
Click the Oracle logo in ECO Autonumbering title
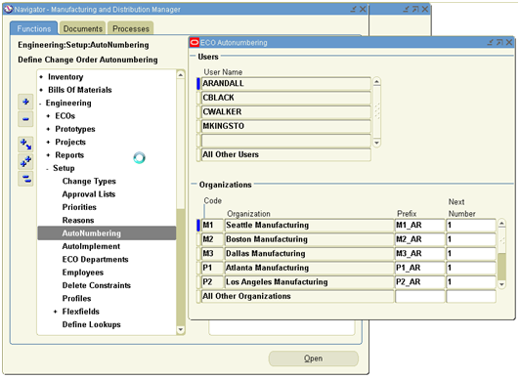point(195,42)
